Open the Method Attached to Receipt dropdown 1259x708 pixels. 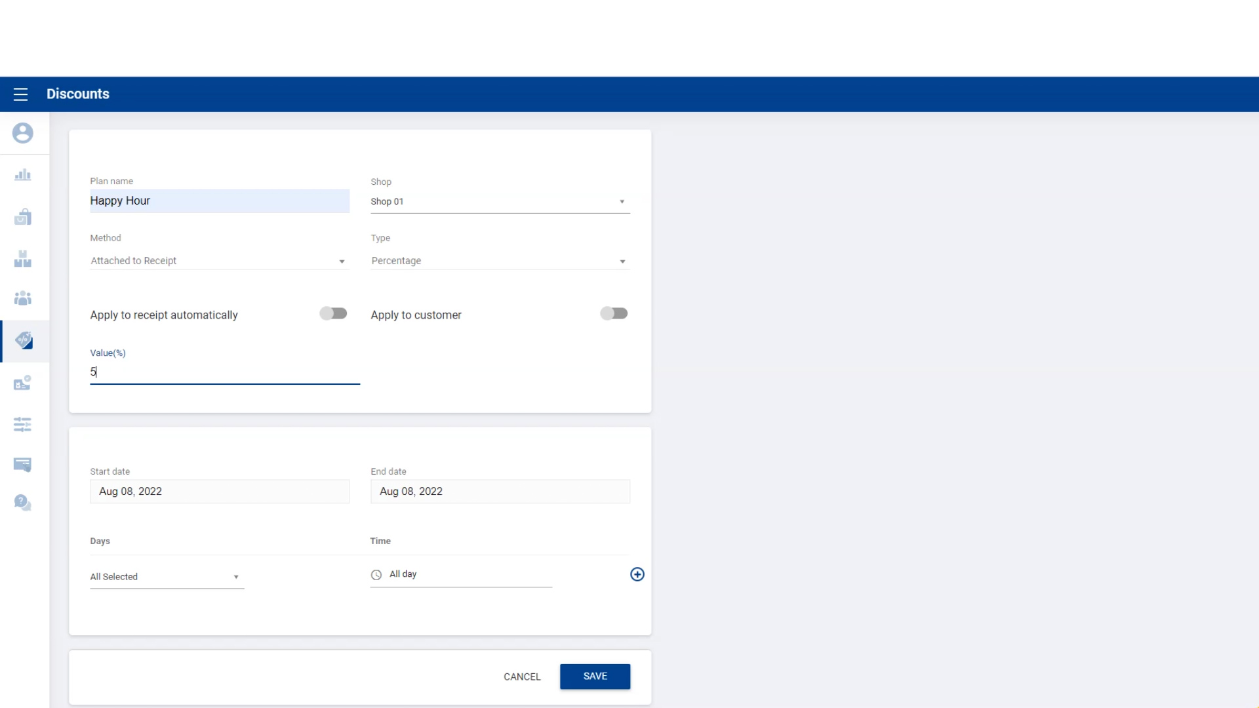coord(219,261)
